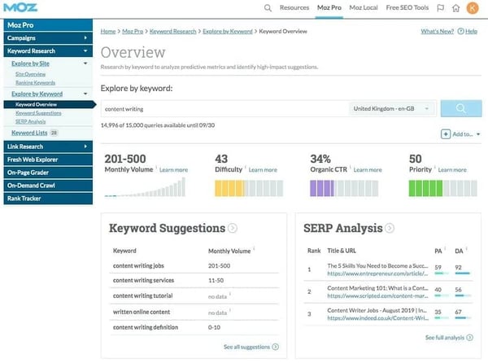488x363 pixels.
Task: Click the Keyword Lists count badge 28
Action: coord(54,133)
